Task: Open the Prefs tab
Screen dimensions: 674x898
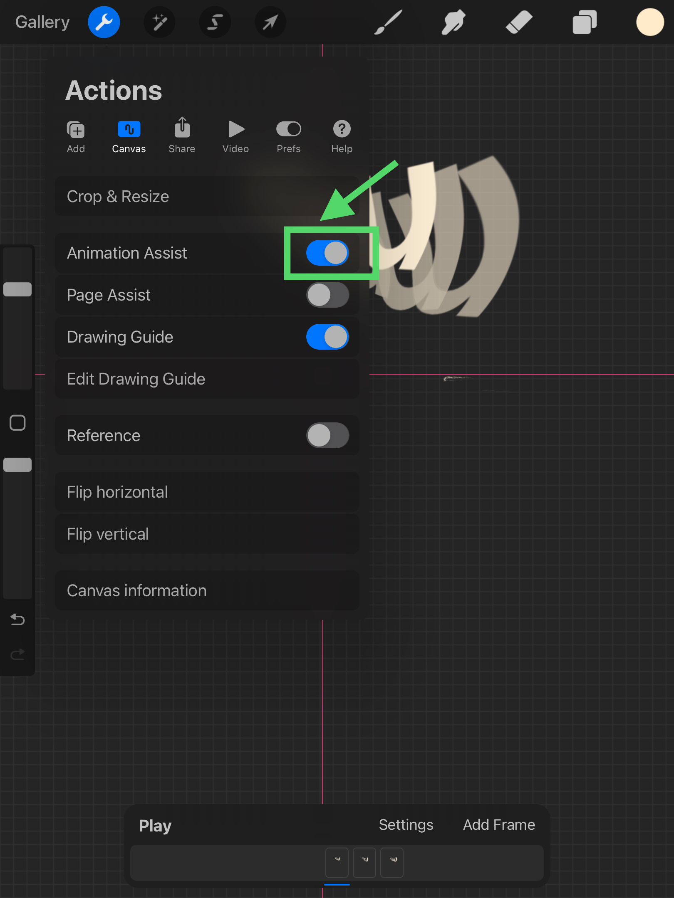Action: point(288,136)
